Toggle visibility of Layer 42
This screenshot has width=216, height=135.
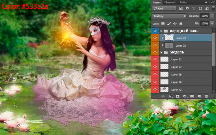[x=155, y=90]
